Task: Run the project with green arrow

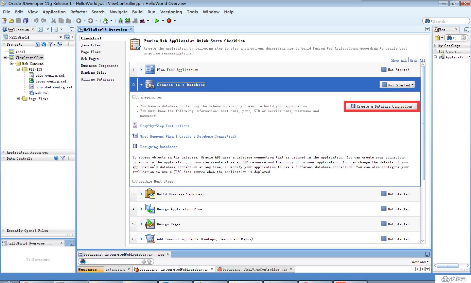Action: (157, 21)
